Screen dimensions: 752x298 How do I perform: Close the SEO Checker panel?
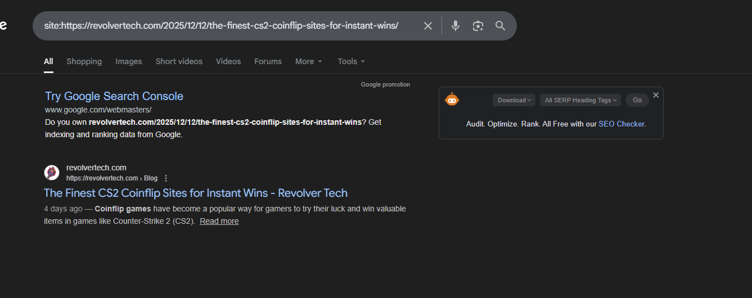tap(656, 95)
